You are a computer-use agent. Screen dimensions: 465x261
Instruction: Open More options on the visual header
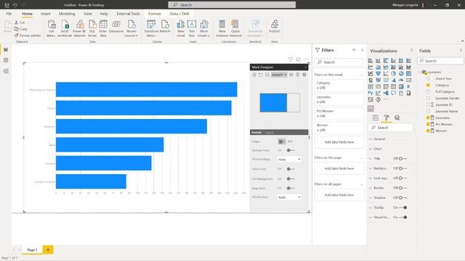click(306, 59)
